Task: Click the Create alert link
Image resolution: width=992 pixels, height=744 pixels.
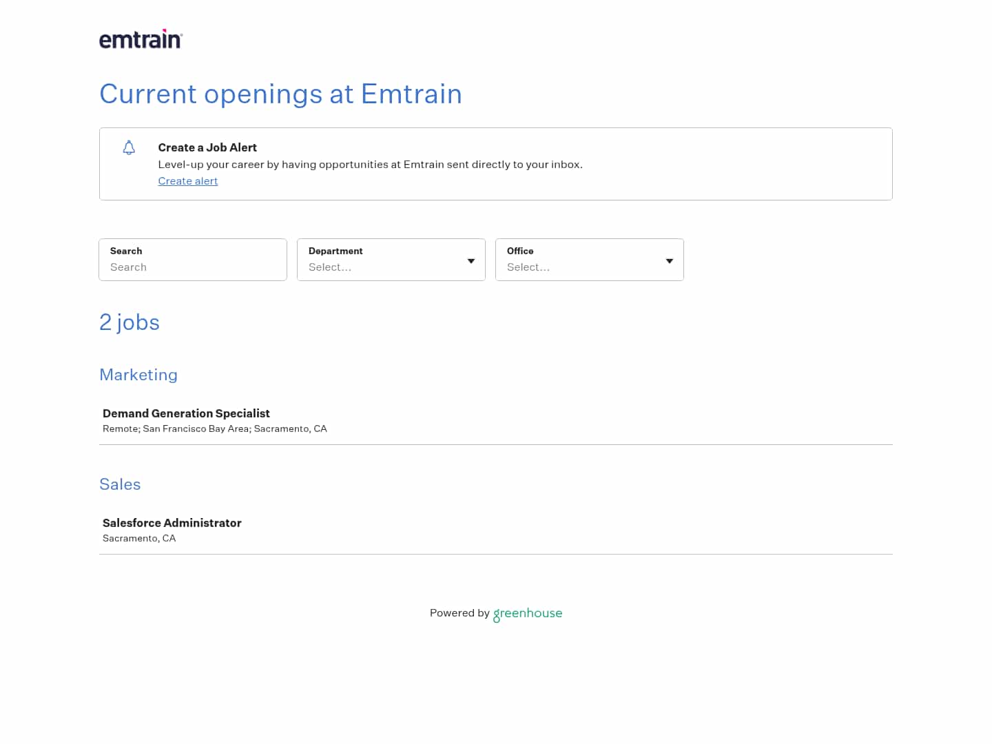Action: 187,180
